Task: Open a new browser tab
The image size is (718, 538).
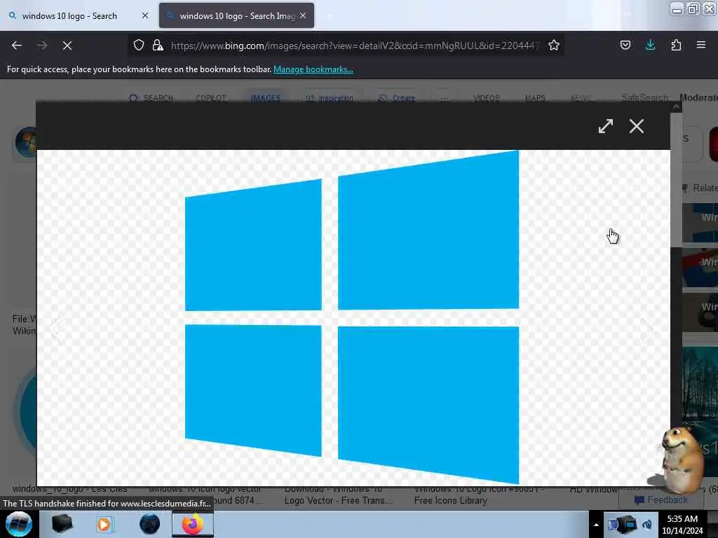Action: (329, 16)
